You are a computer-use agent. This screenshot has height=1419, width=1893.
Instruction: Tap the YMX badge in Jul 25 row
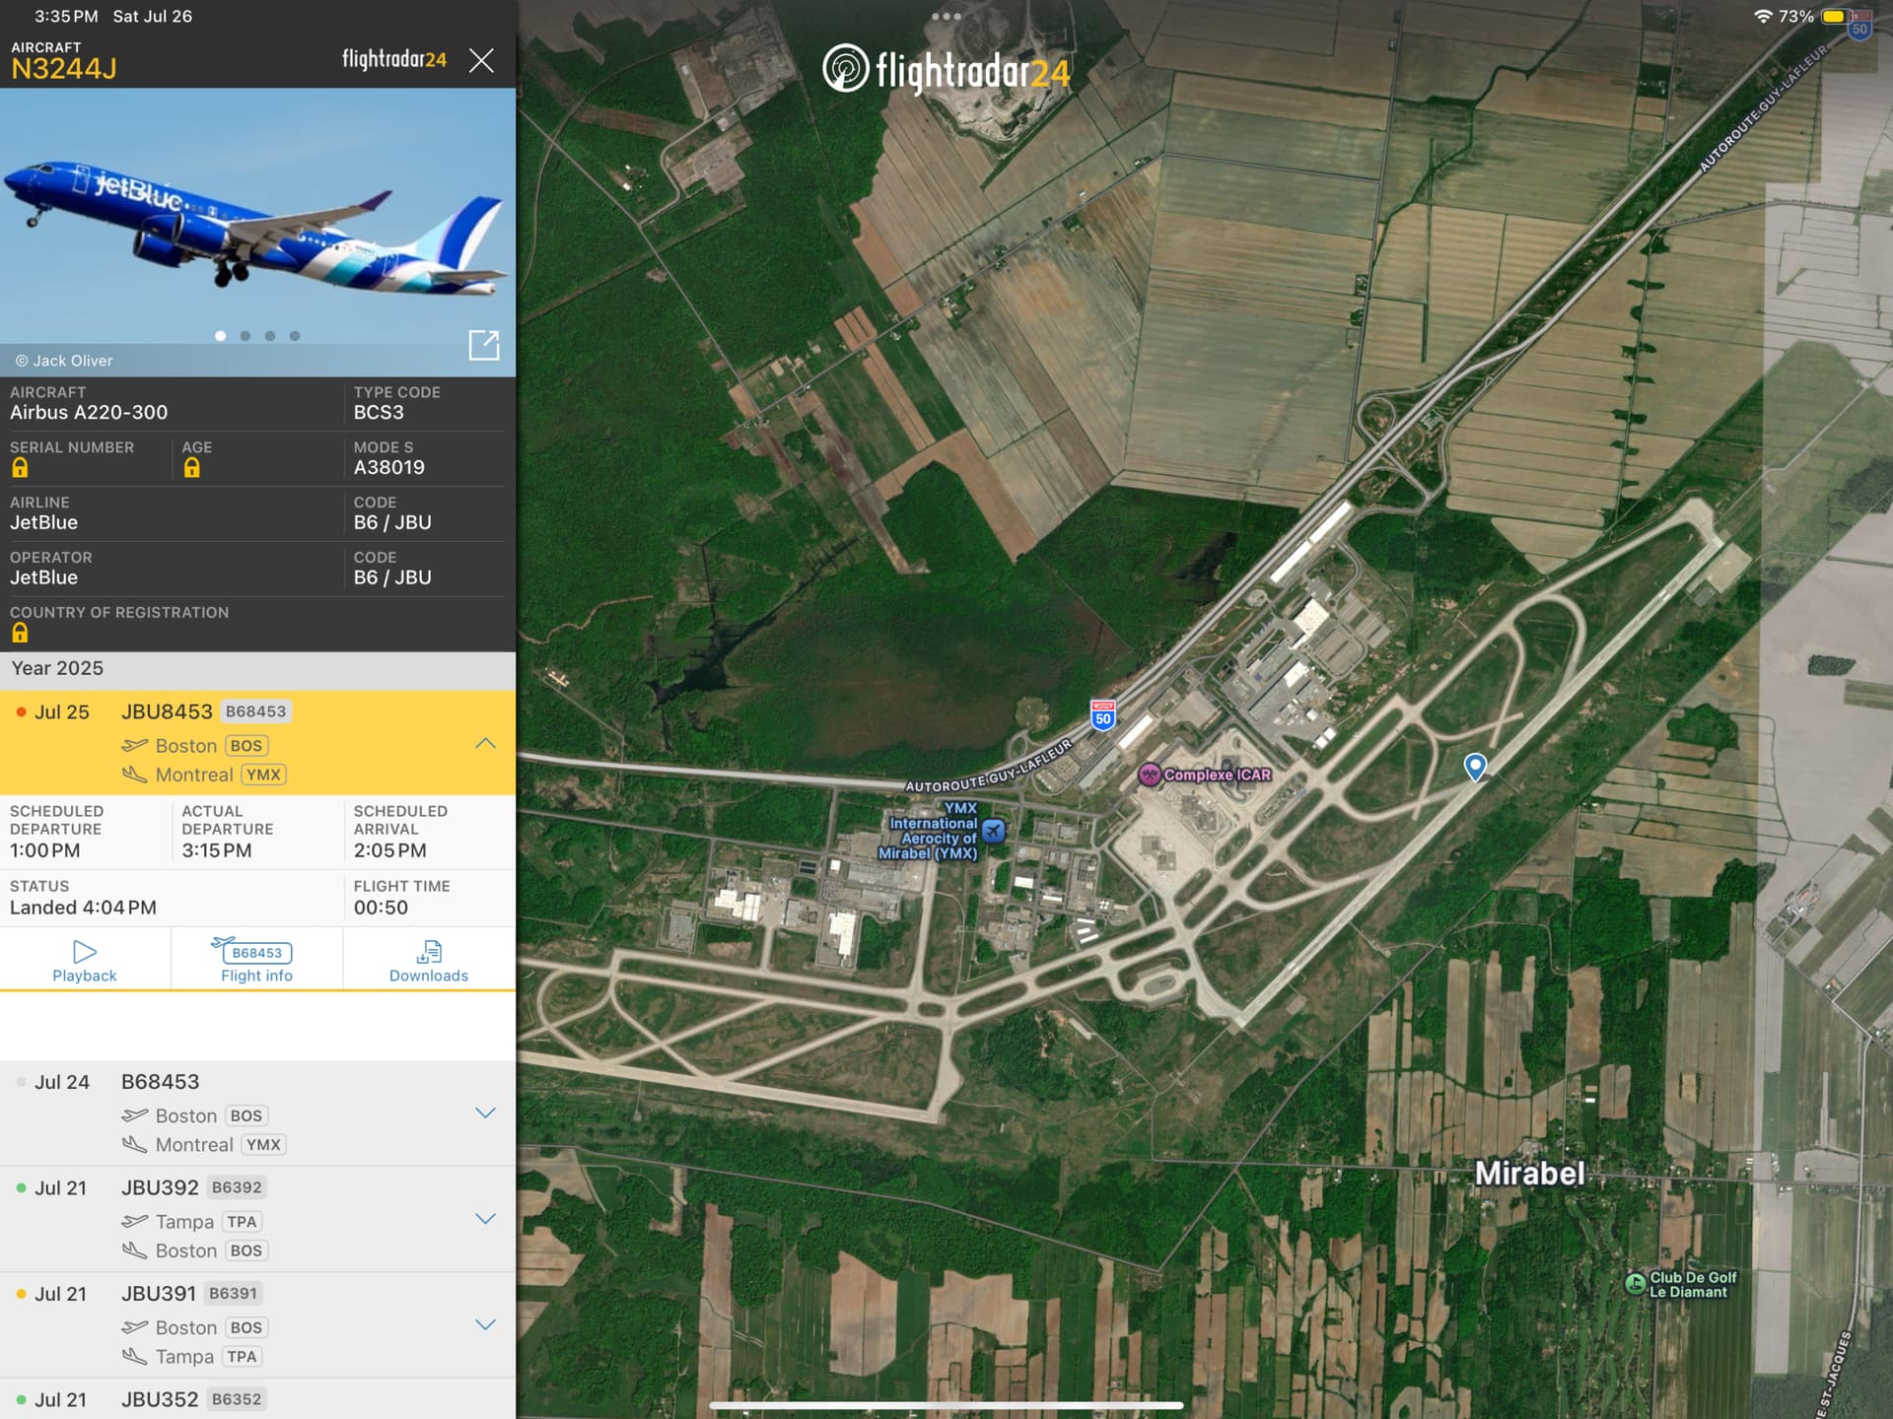pyautogui.click(x=263, y=775)
